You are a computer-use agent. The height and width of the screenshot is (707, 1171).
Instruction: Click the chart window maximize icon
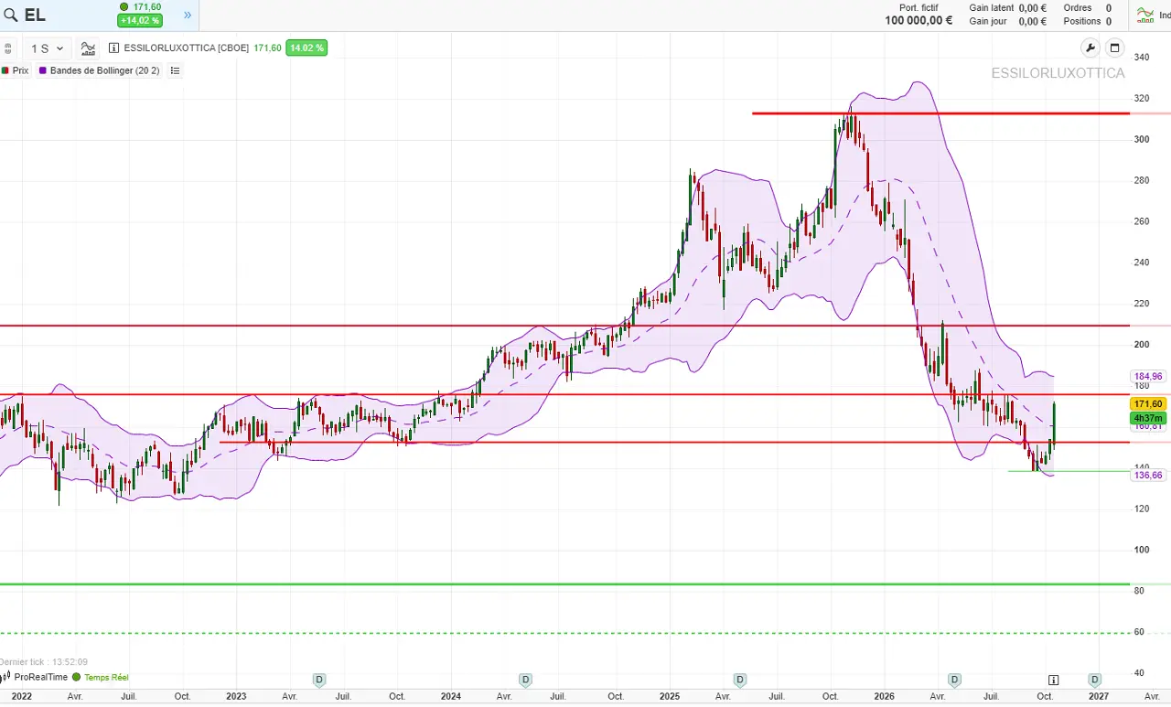click(1114, 48)
